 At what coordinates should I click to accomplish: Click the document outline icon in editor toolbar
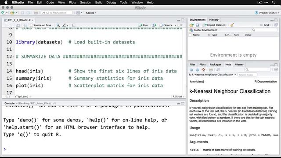pos(181,25)
